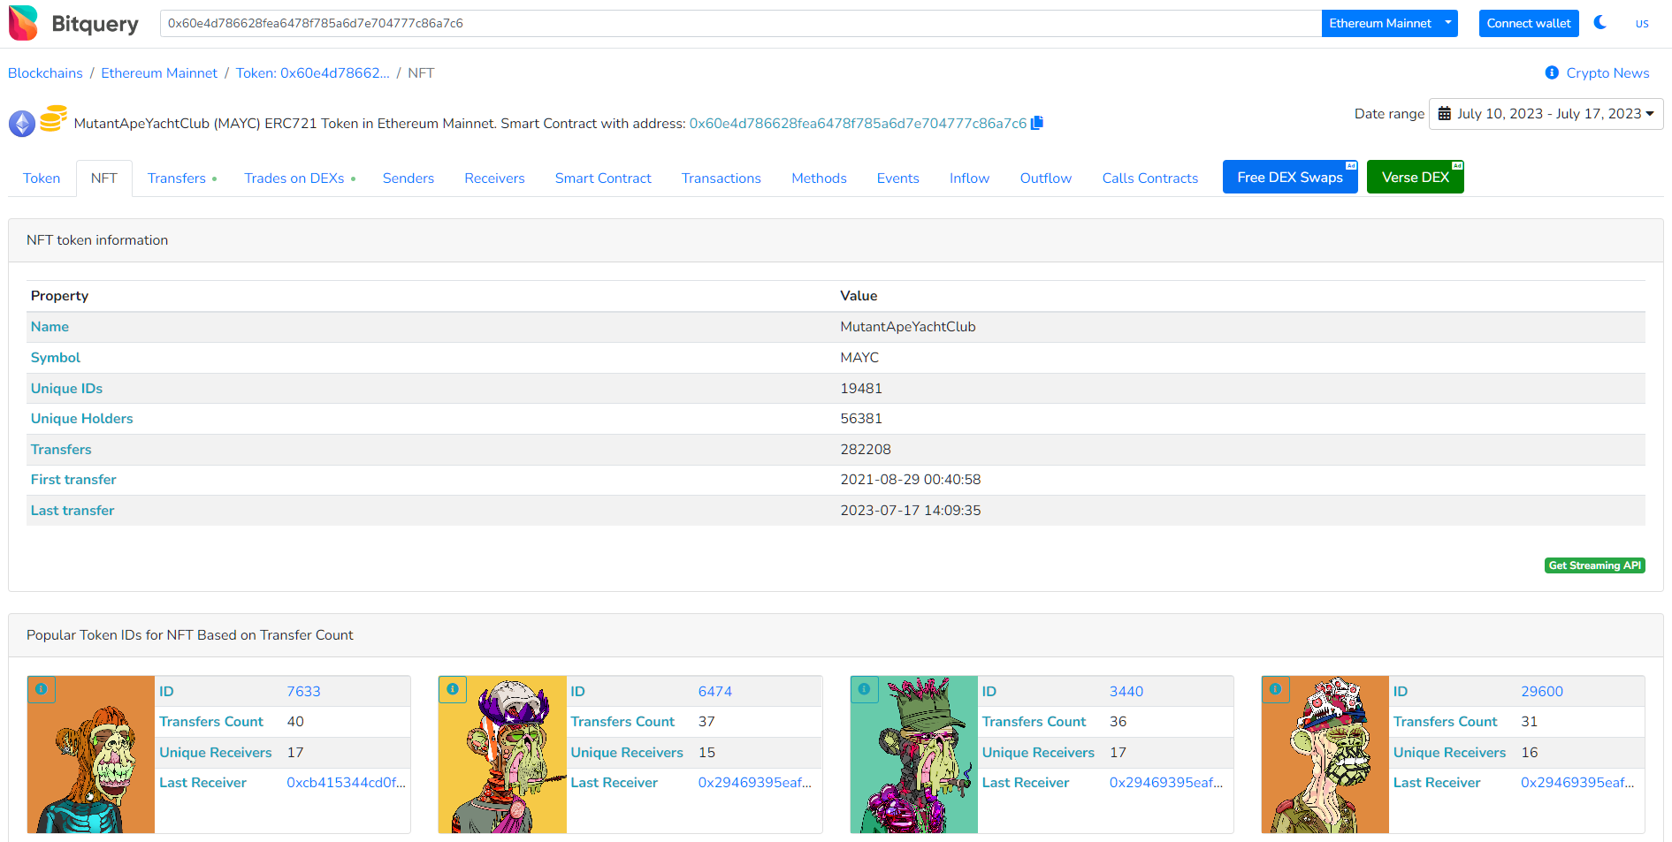Click the Transfers property row label
This screenshot has width=1672, height=842.
[x=61, y=449]
